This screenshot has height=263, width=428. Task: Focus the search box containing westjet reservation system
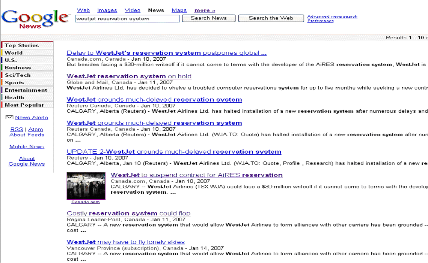click(x=128, y=18)
